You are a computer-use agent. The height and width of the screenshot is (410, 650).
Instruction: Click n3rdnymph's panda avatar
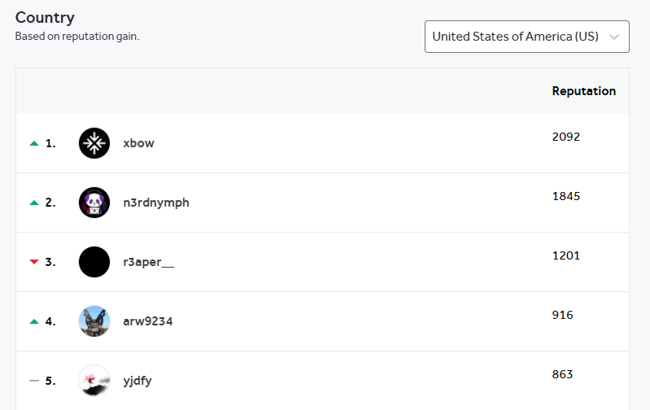coord(94,203)
